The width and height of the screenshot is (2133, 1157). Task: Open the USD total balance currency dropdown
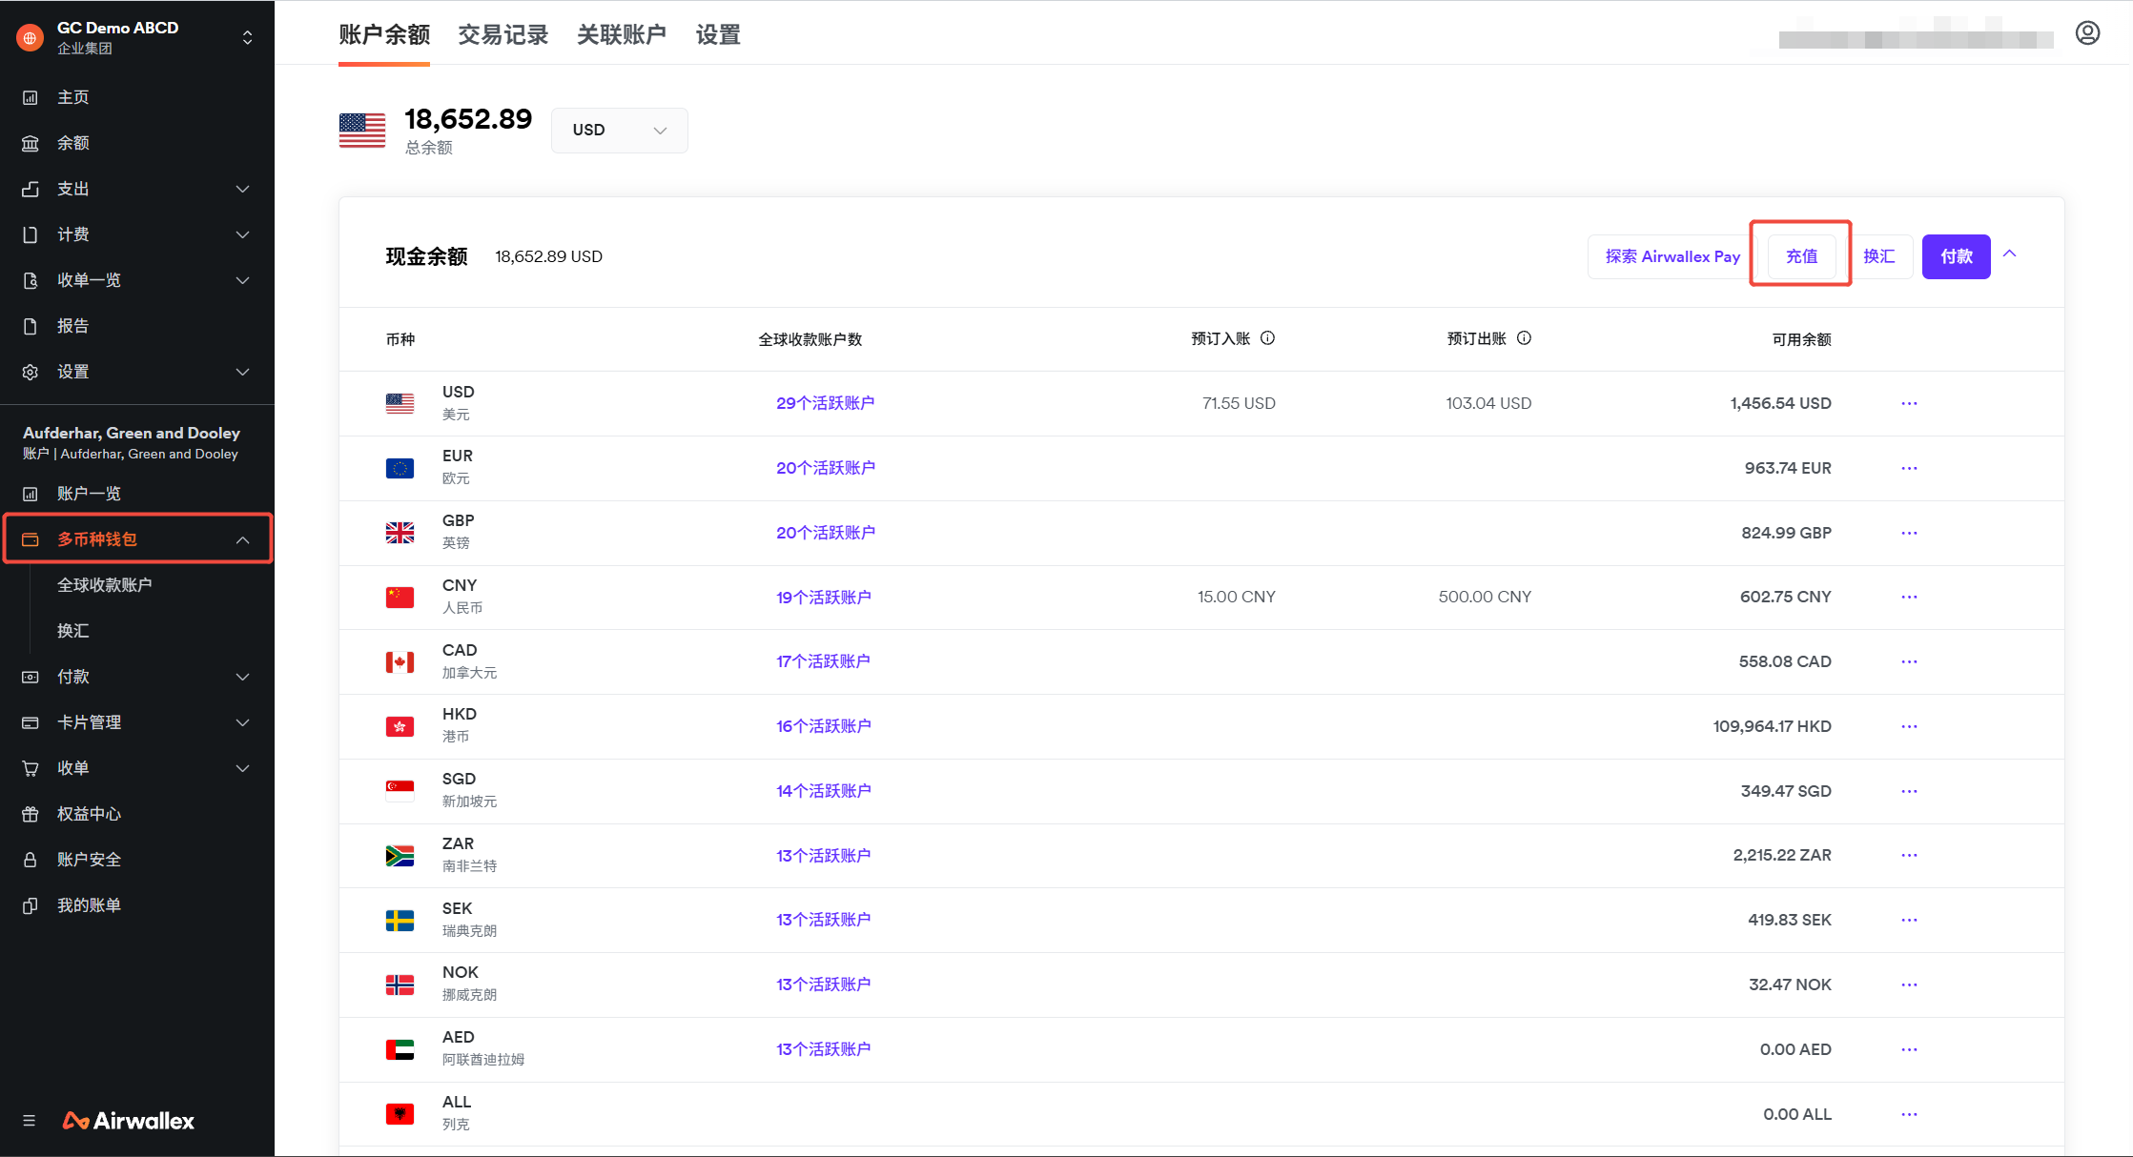(x=619, y=131)
